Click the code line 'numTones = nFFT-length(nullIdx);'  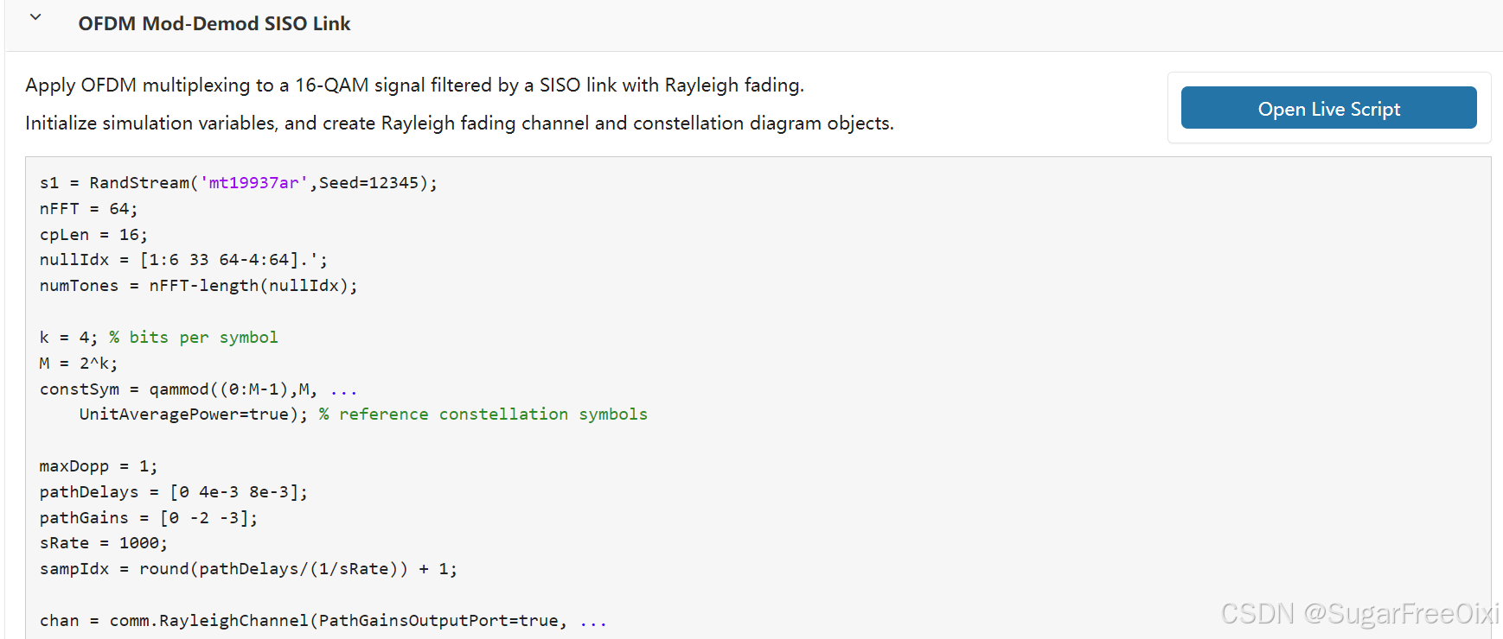coord(198,286)
